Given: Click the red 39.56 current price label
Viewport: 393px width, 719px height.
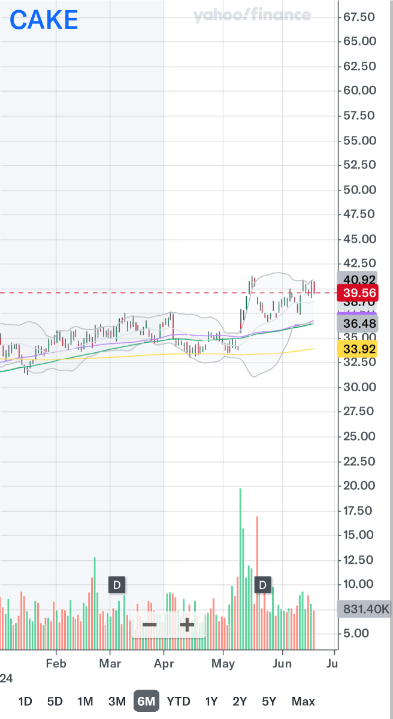Looking at the screenshot, I should coord(356,293).
